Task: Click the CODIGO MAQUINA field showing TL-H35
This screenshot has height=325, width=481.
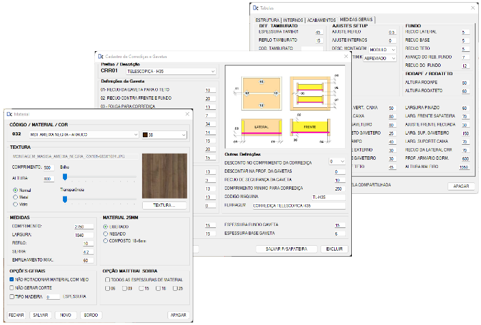Action: [x=328, y=197]
